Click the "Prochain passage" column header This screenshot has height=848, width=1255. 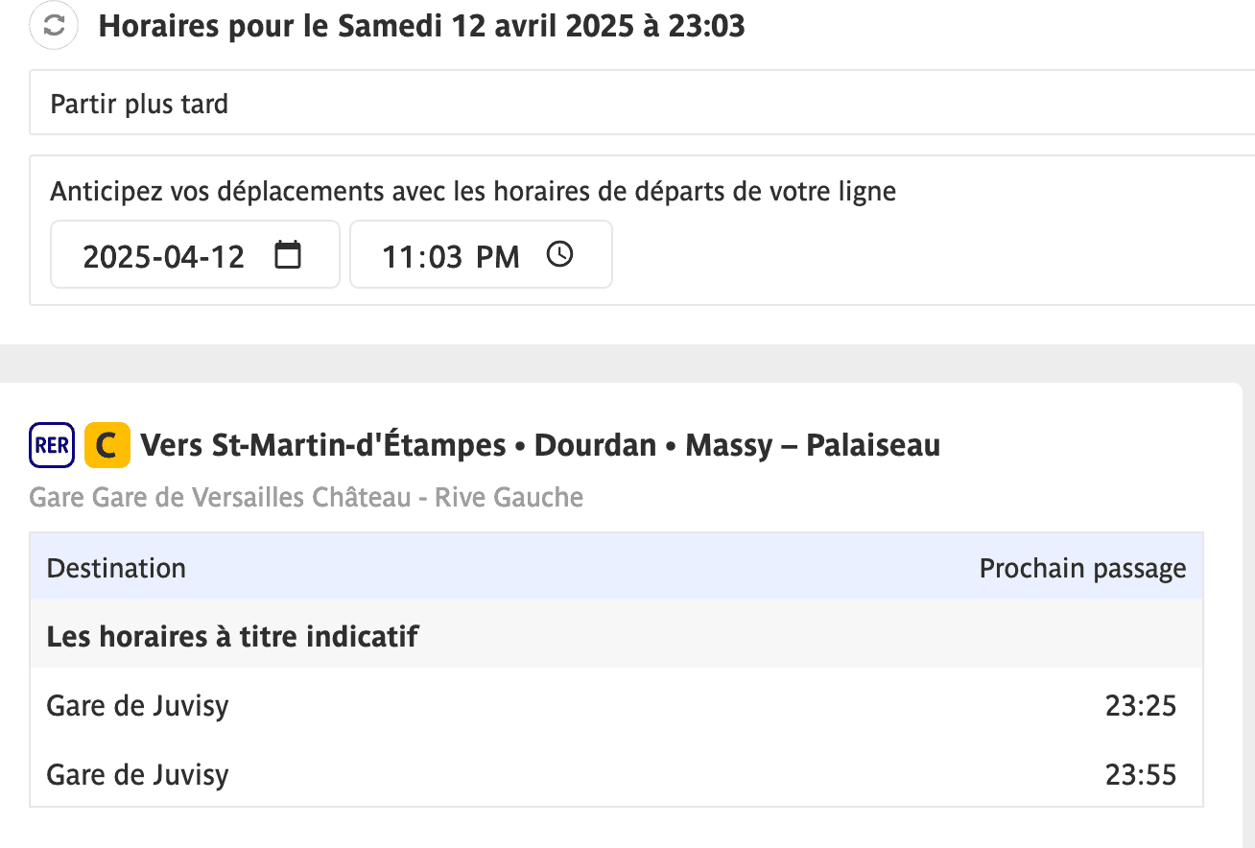point(1082,568)
